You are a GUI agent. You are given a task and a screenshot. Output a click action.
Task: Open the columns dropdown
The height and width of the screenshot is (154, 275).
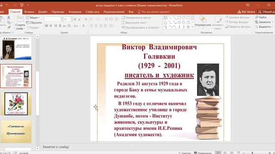112,26
